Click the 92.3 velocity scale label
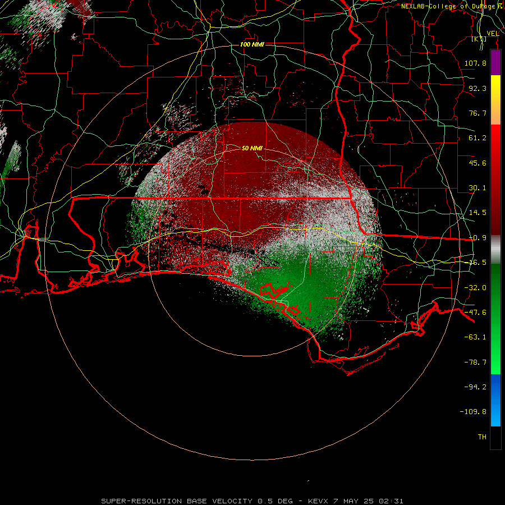 tap(478, 88)
